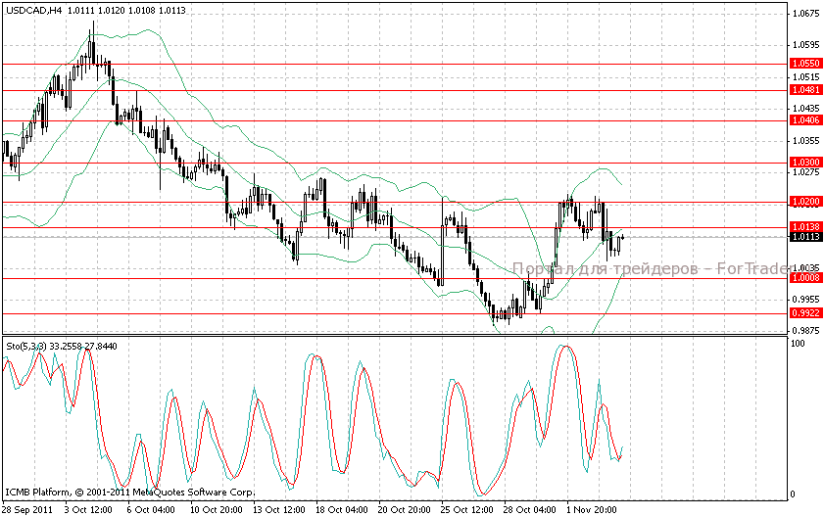824x517 pixels.
Task: Click the 1.0138 red price label
Action: coord(805,226)
